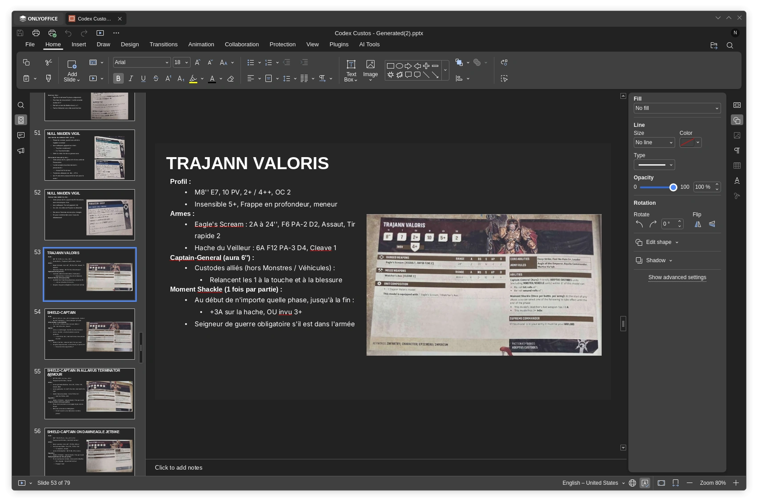Click the Add Slide icon
Image resolution: width=758 pixels, height=503 pixels.
[72, 65]
